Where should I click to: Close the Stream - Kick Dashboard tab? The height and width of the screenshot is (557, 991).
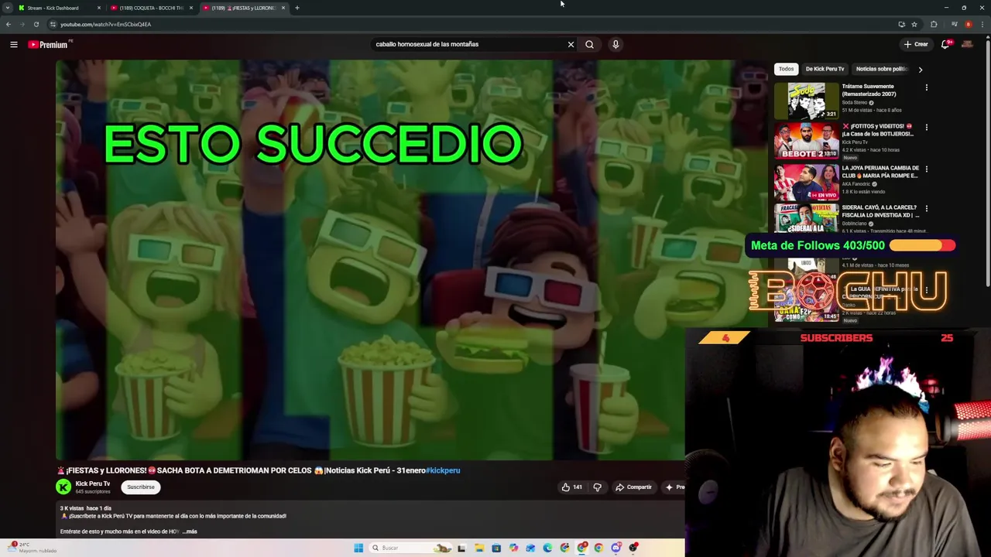click(x=99, y=8)
